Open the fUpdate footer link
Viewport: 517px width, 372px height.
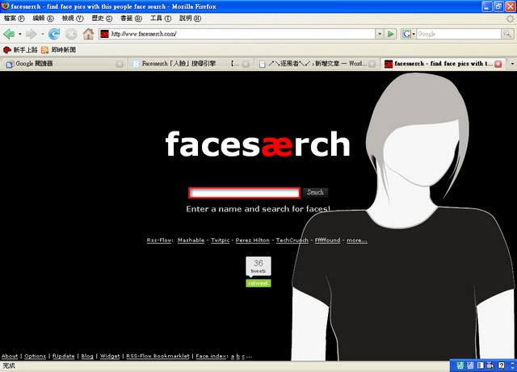pyautogui.click(x=63, y=356)
